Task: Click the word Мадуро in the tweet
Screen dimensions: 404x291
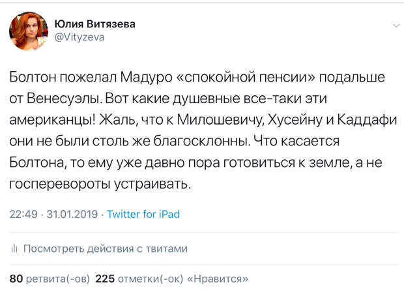Action: point(146,78)
